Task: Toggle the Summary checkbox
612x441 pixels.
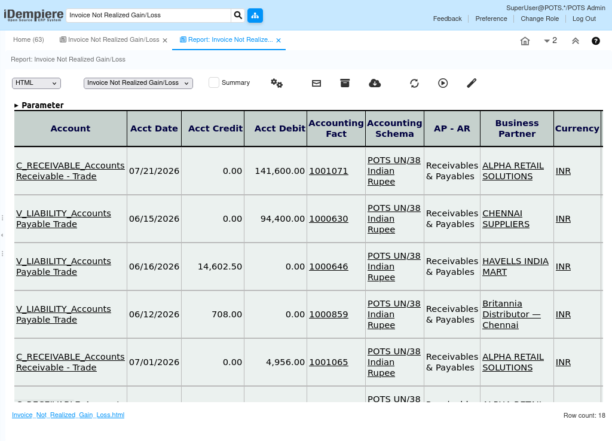Action: pyautogui.click(x=214, y=82)
